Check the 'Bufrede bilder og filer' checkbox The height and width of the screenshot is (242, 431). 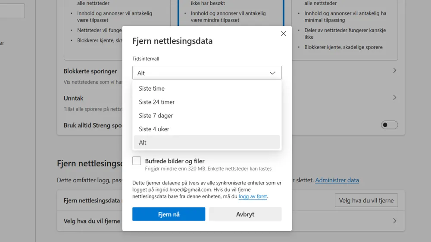coord(137,161)
